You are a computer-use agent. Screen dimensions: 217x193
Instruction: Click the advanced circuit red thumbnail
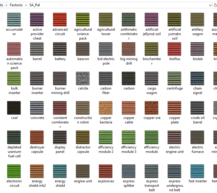coord(60,20)
